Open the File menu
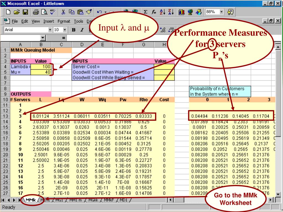The width and height of the screenshot is (283, 212). (x=15, y=21)
